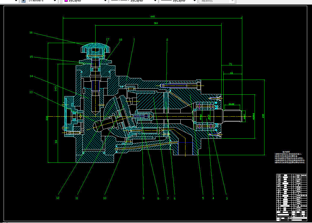
Task: Select the "338" vertical dimension text
Action: click(x=47, y=118)
